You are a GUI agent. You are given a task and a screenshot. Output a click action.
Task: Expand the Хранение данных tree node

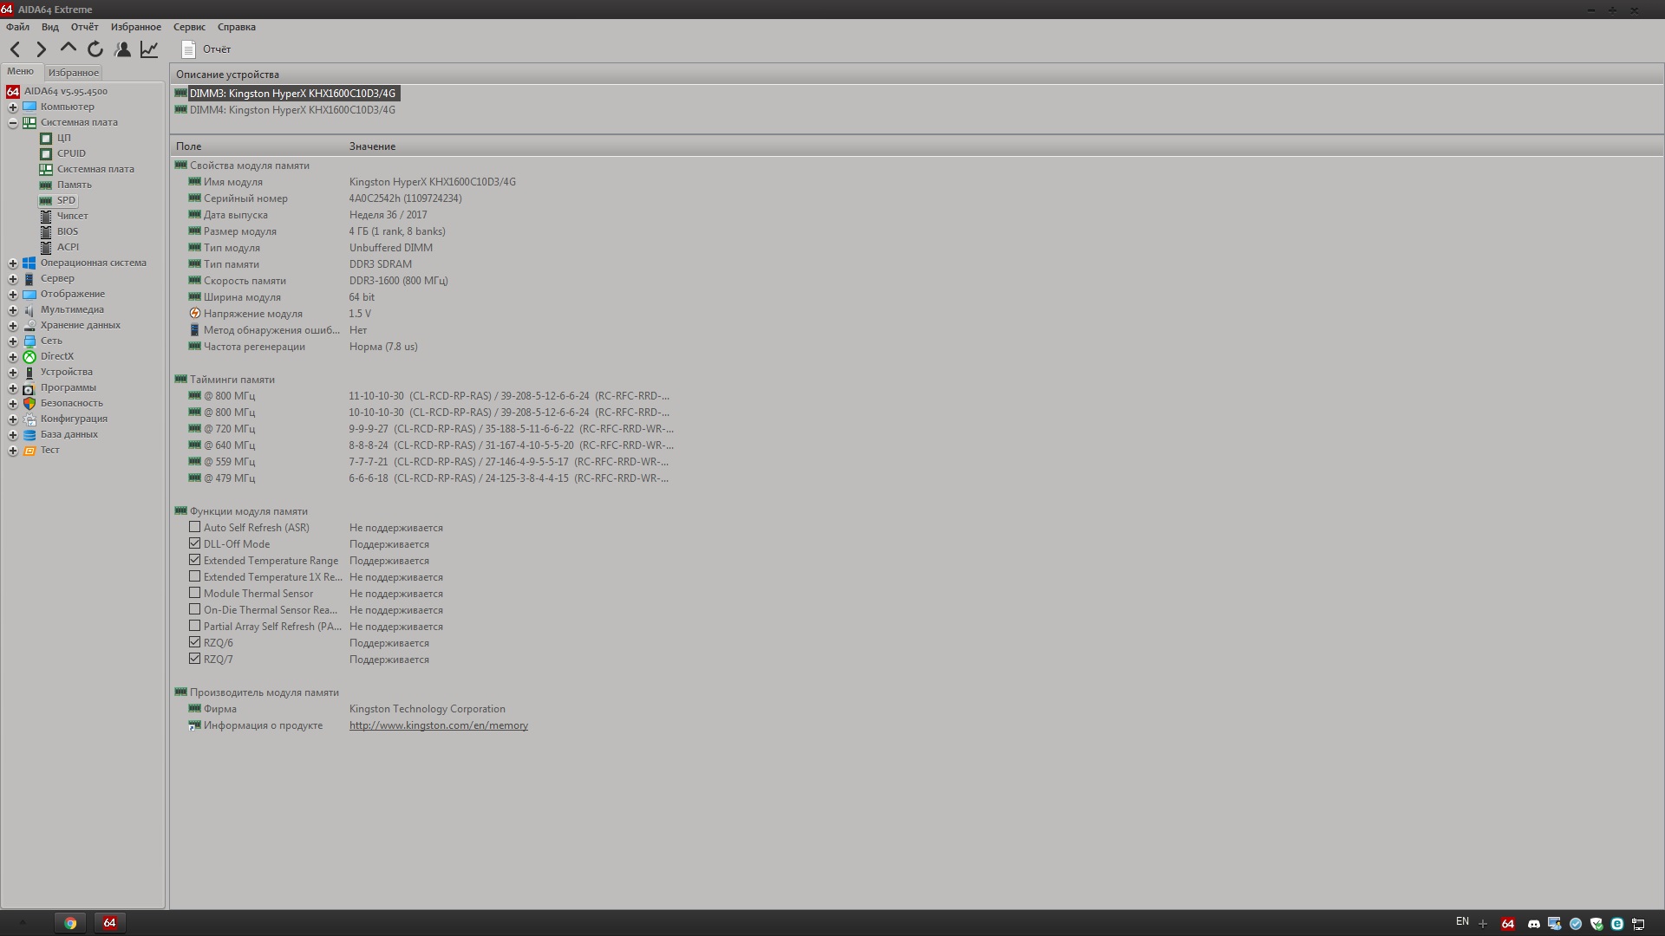click(13, 326)
